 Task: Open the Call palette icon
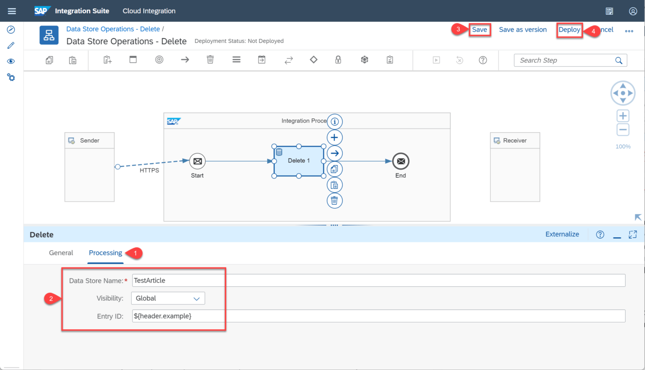click(x=262, y=60)
